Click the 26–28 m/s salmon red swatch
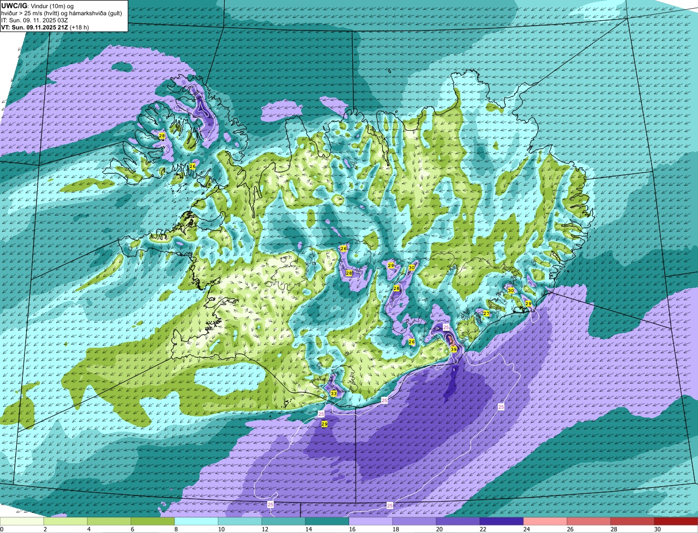The height and width of the screenshot is (533, 698). pos(589,522)
